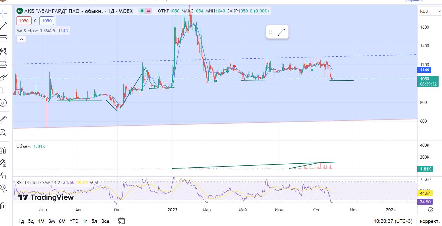
Task: Click the 44.84 RSI average axis label
Action: pyautogui.click(x=425, y=194)
